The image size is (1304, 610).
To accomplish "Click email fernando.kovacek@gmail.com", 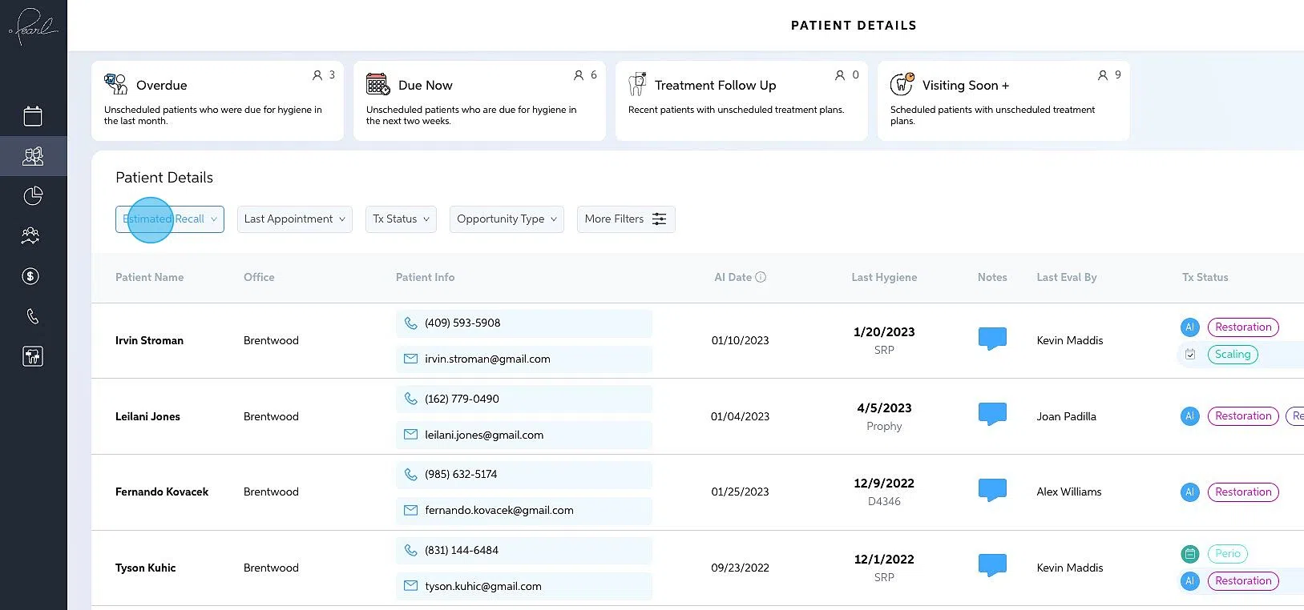I will click(x=499, y=511).
